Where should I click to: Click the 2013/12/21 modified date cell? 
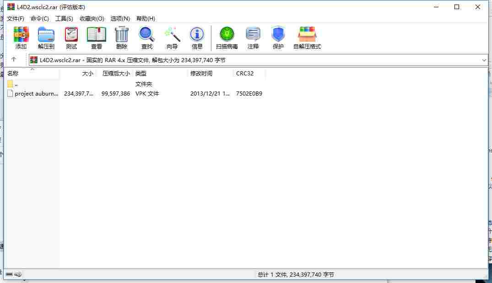tap(210, 93)
